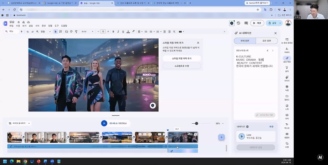Collapse the toolbar with chevron arrow
The width and height of the screenshot is (328, 165).
coord(224,32)
